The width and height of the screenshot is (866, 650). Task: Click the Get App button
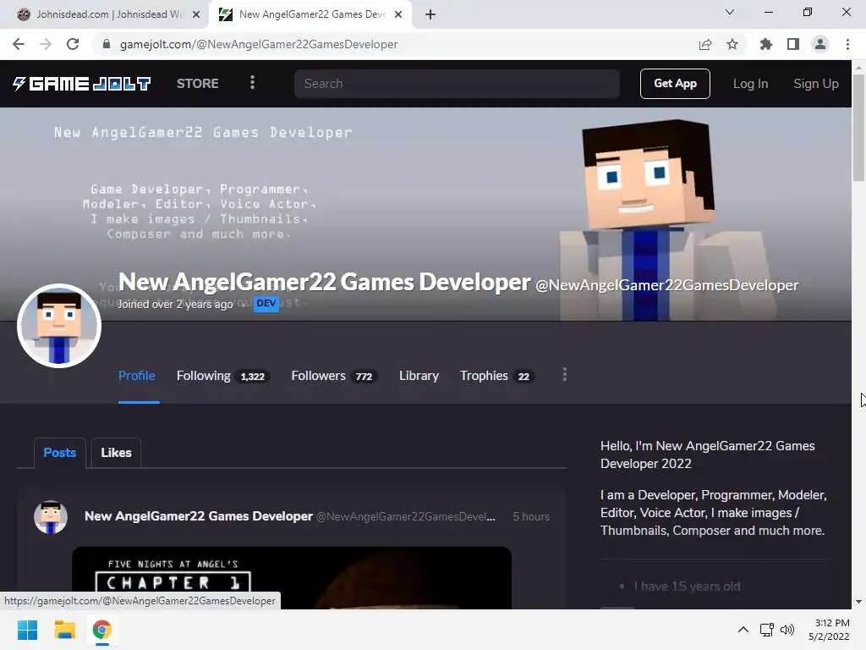[x=675, y=84]
